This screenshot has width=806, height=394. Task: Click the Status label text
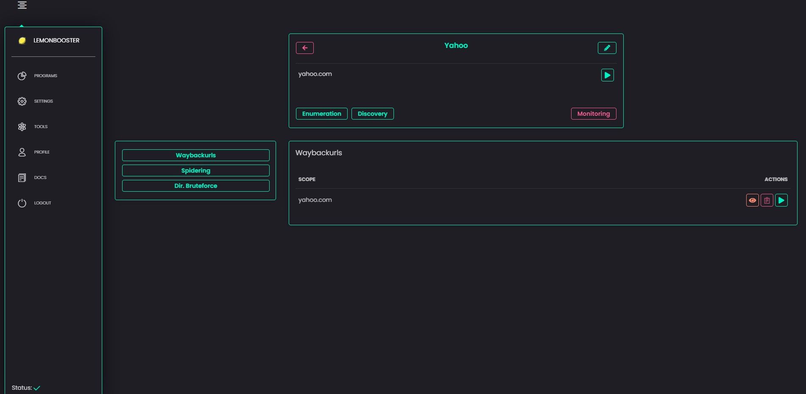click(x=22, y=388)
